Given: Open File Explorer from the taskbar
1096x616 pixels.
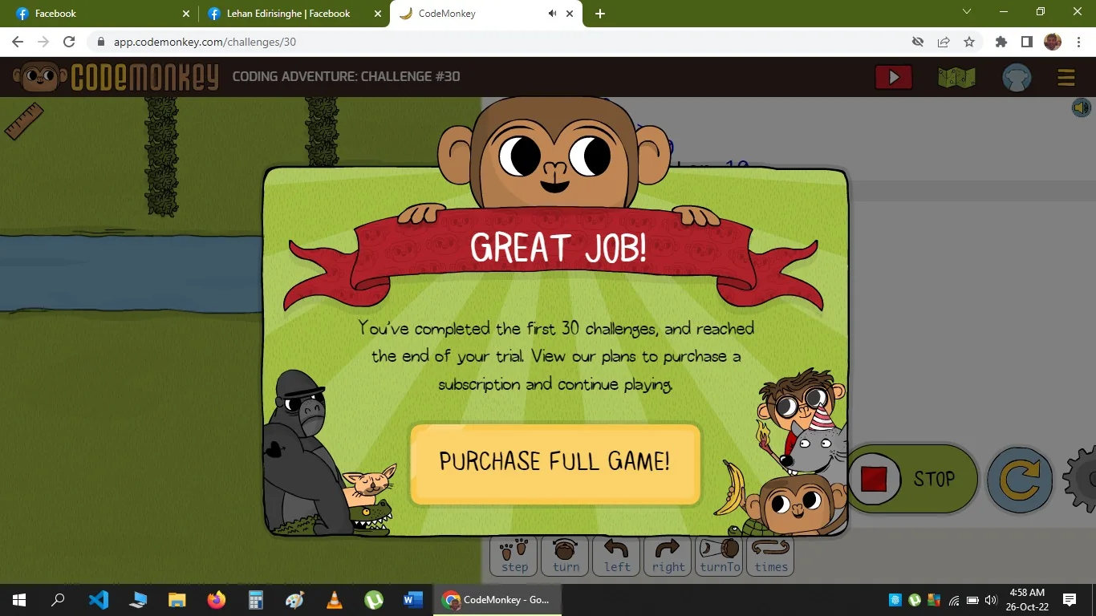Looking at the screenshot, I should (x=177, y=599).
